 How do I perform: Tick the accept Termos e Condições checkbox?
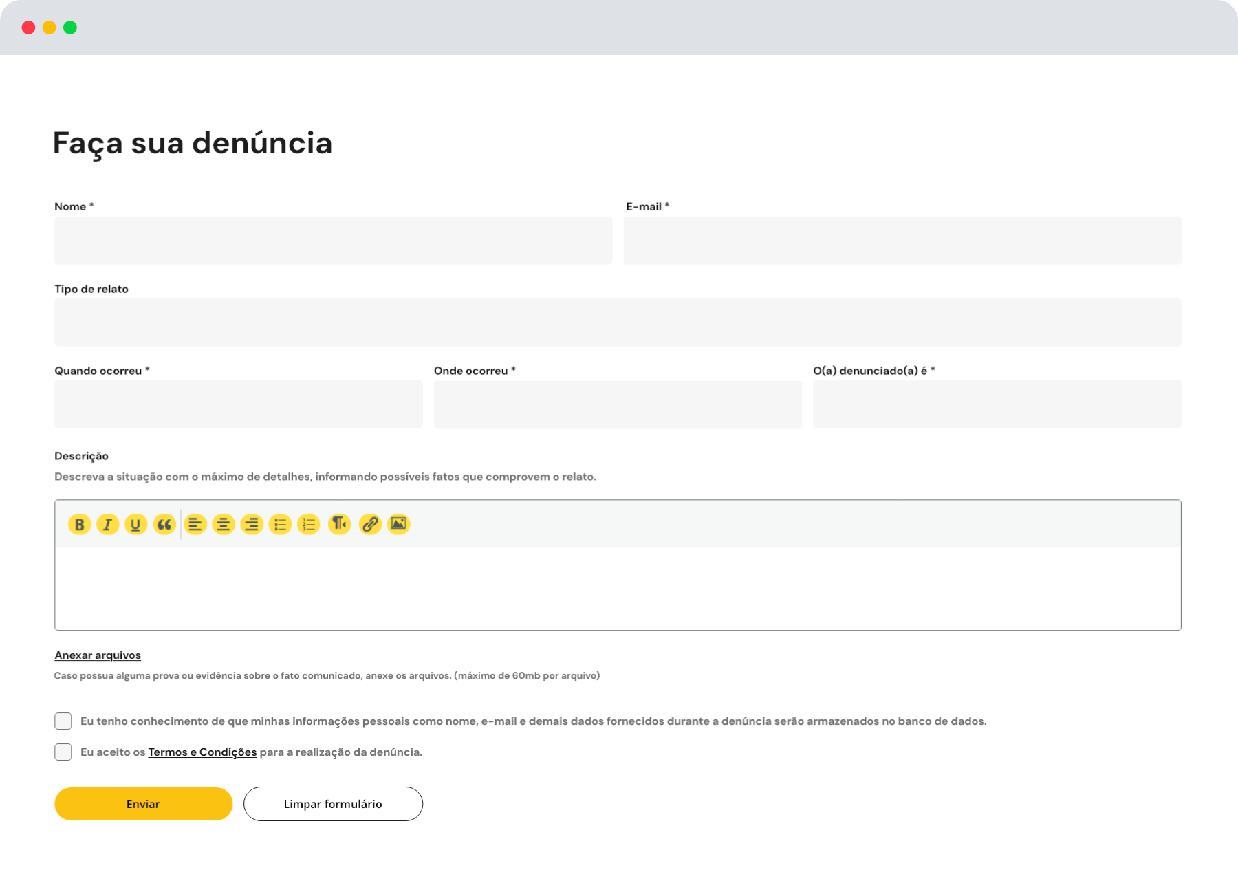(63, 752)
